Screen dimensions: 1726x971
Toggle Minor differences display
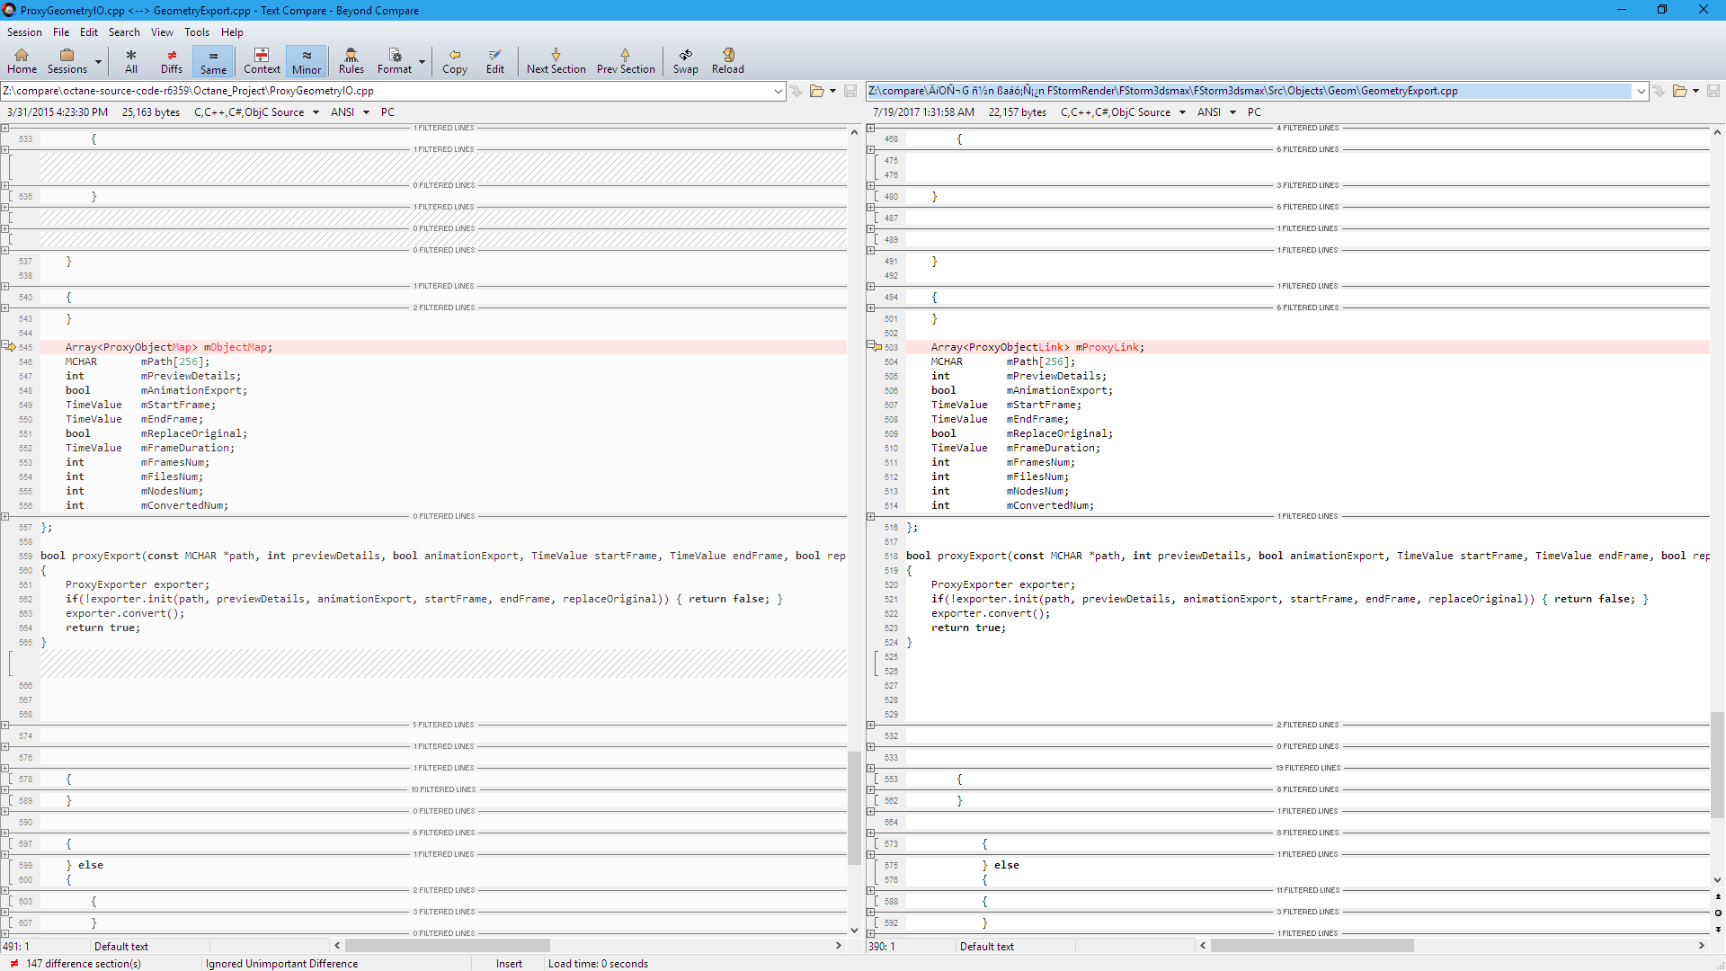(306, 60)
